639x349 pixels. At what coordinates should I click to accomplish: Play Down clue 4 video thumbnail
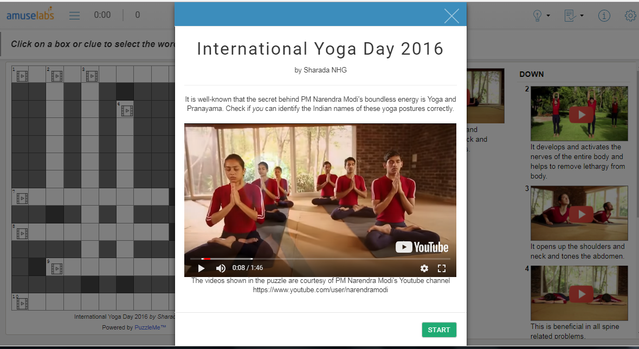(582, 293)
